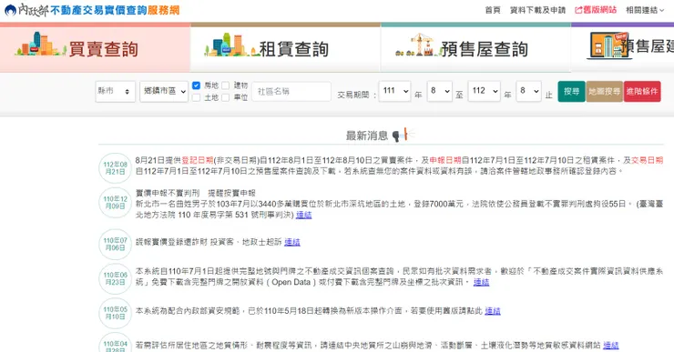Switch to the 預售屋建案 tab
Screen dimensions: 674x352
tap(622, 48)
